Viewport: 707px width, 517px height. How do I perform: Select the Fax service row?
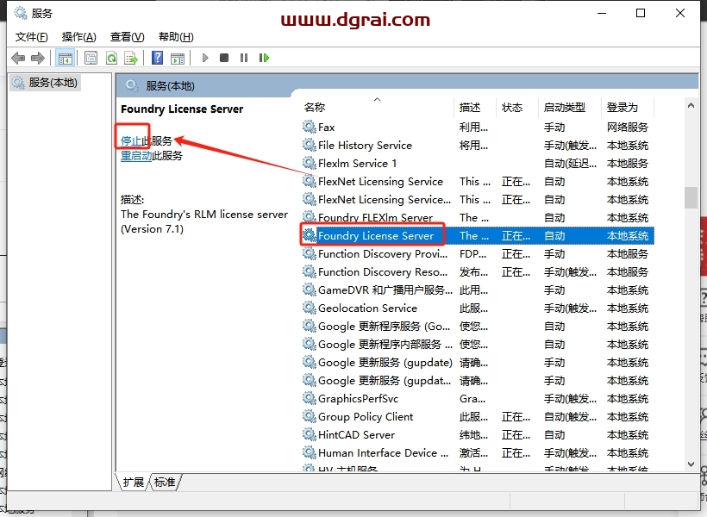(x=477, y=128)
